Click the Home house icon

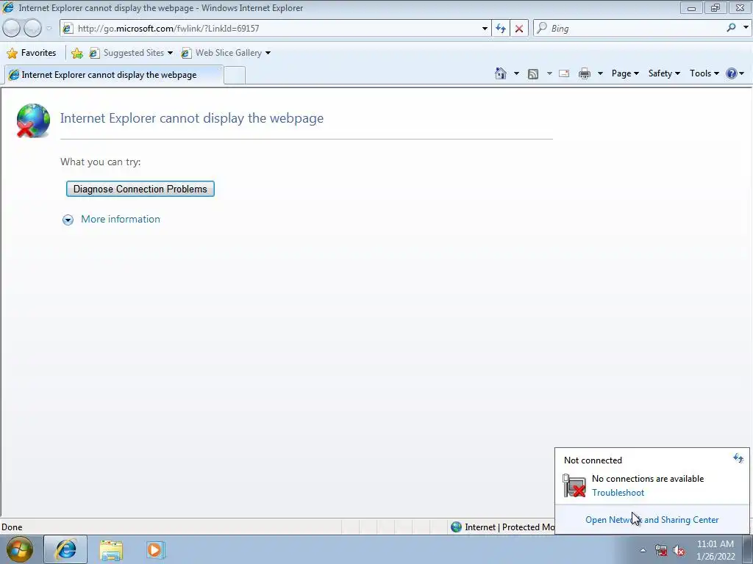coord(500,73)
